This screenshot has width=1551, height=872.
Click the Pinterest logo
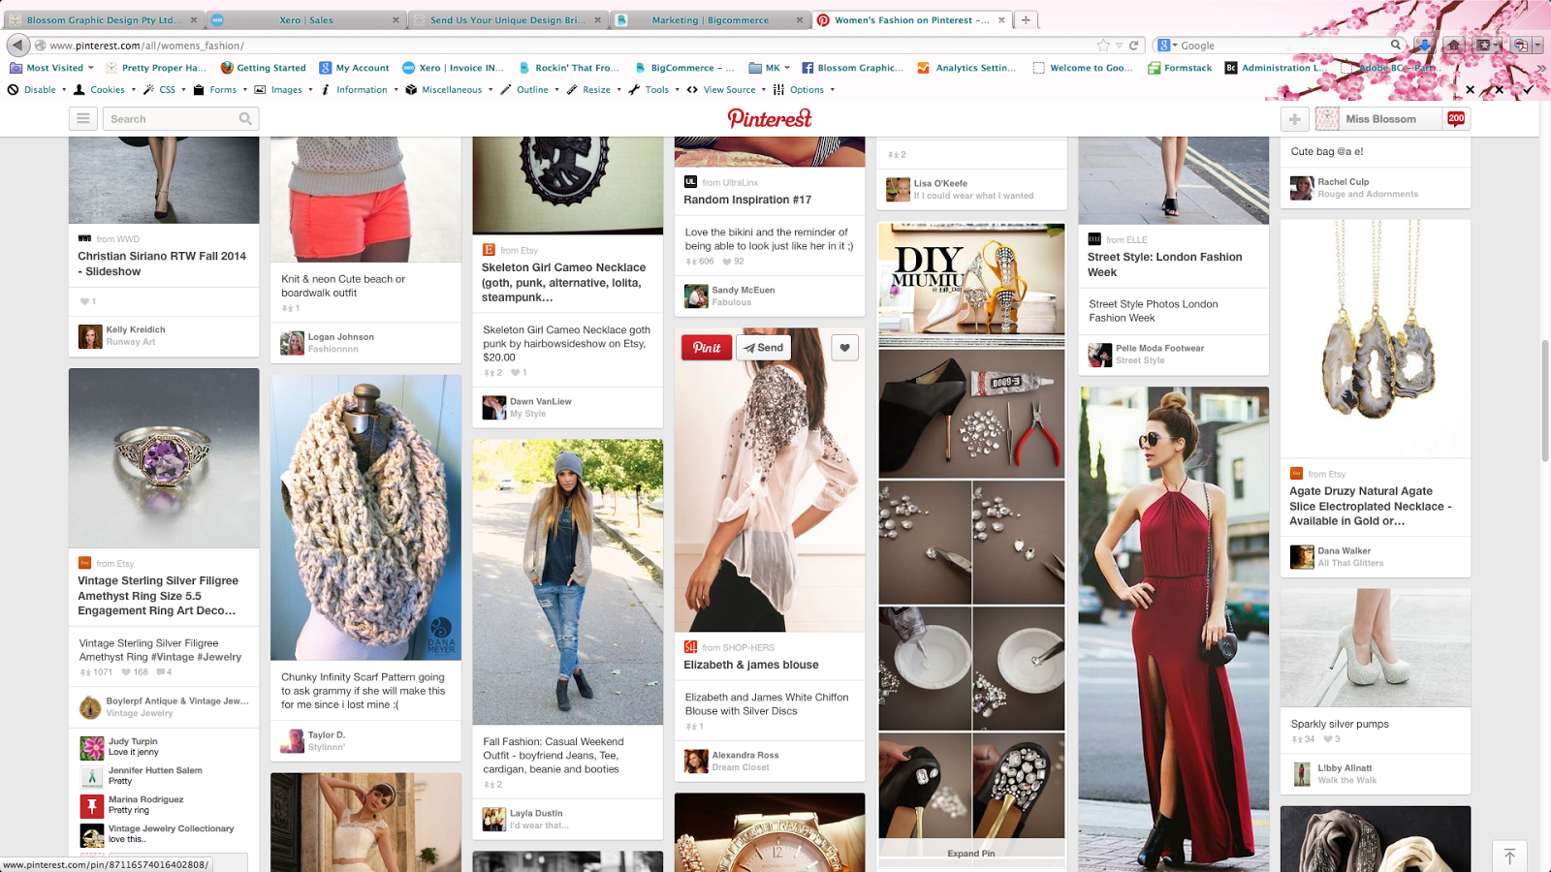click(770, 118)
